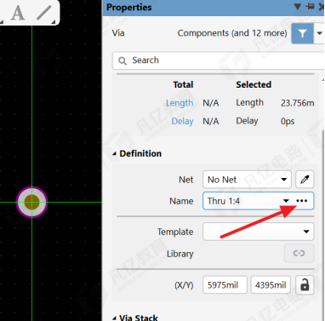The image size is (325, 321).
Task: Toggle the location lock icon
Action: point(305,284)
